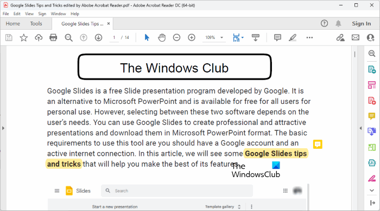Click highlighted text 'and tricks'
Image resolution: width=380 pixels, height=211 pixels.
(x=64, y=164)
